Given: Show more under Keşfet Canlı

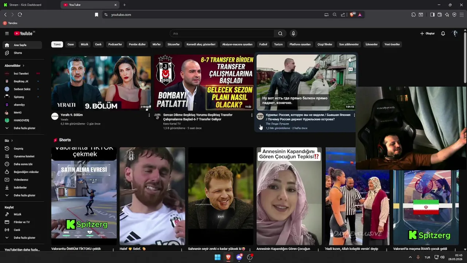Looking at the screenshot, I should tap(23, 238).
